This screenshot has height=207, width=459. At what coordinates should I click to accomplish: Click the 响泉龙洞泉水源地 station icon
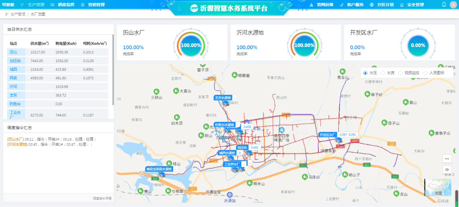(x=162, y=175)
